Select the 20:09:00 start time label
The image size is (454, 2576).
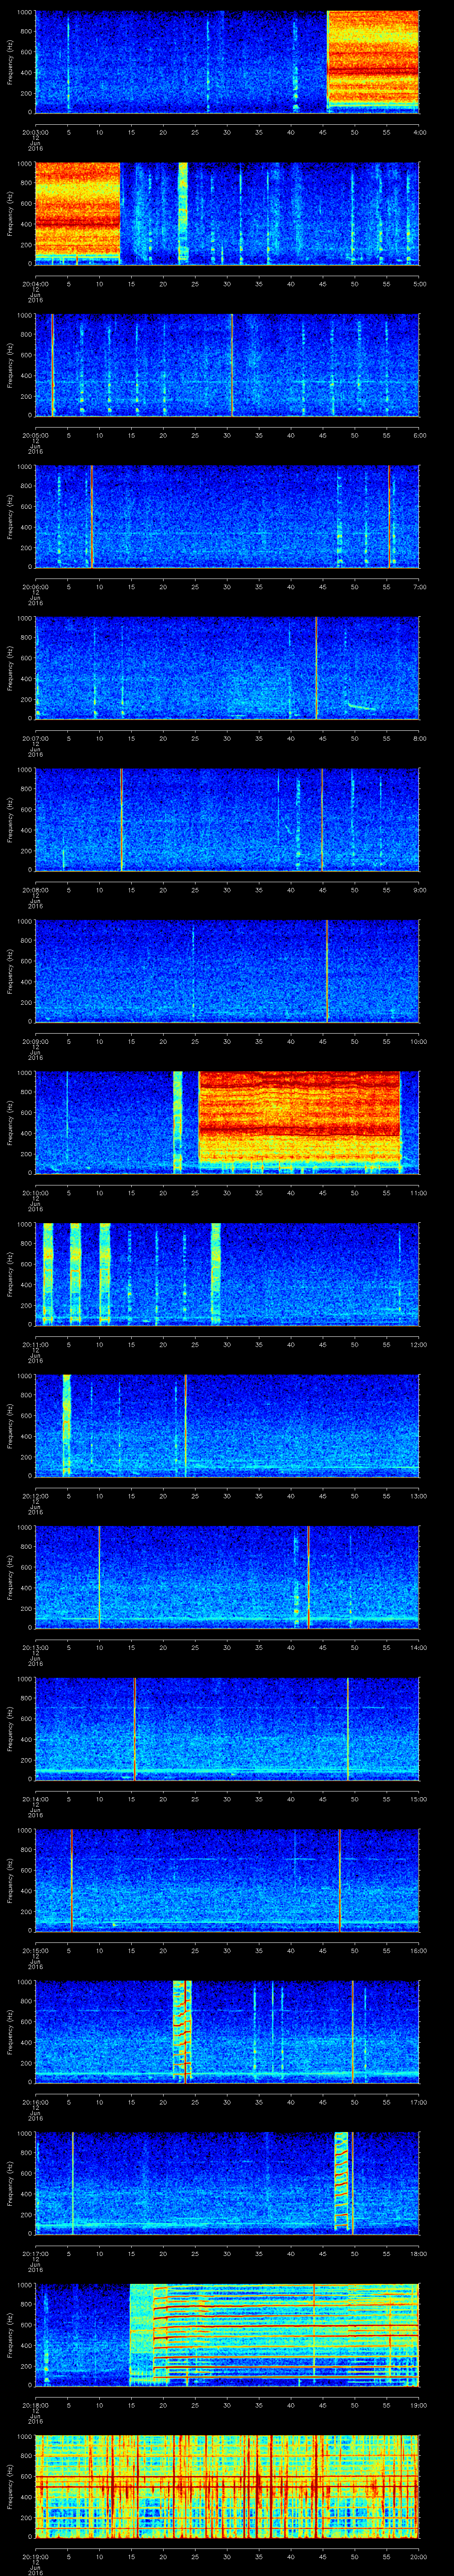click(x=35, y=1041)
